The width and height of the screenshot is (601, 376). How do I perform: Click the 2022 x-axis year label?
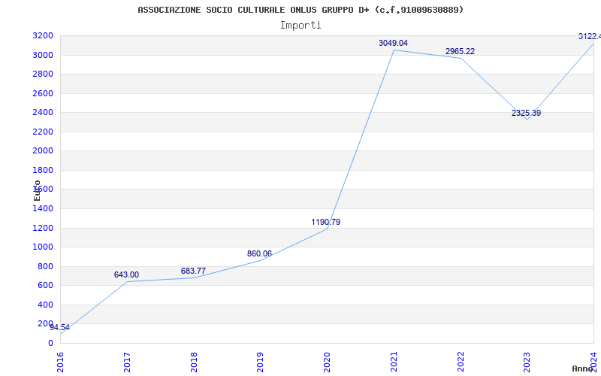461,362
